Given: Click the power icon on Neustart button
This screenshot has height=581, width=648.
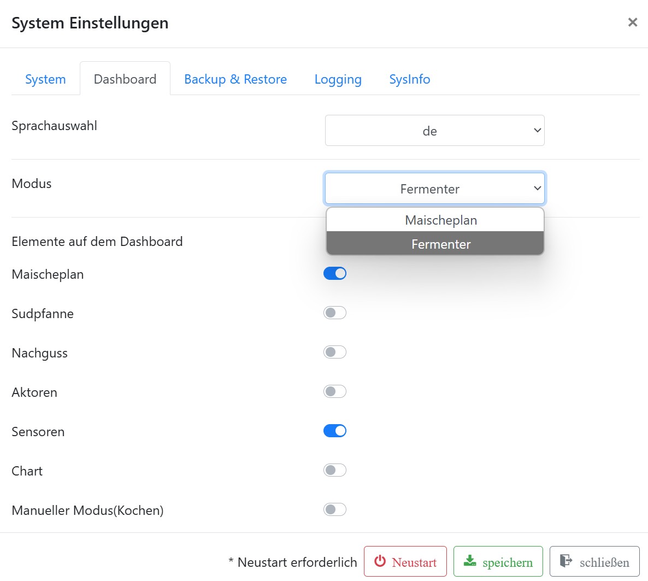Looking at the screenshot, I should (380, 561).
